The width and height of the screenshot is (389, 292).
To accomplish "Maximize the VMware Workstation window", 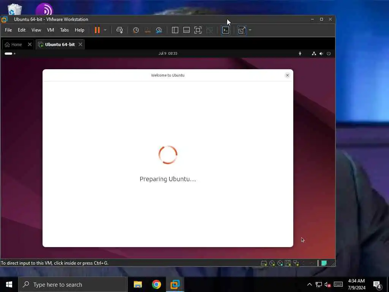I will click(x=321, y=19).
